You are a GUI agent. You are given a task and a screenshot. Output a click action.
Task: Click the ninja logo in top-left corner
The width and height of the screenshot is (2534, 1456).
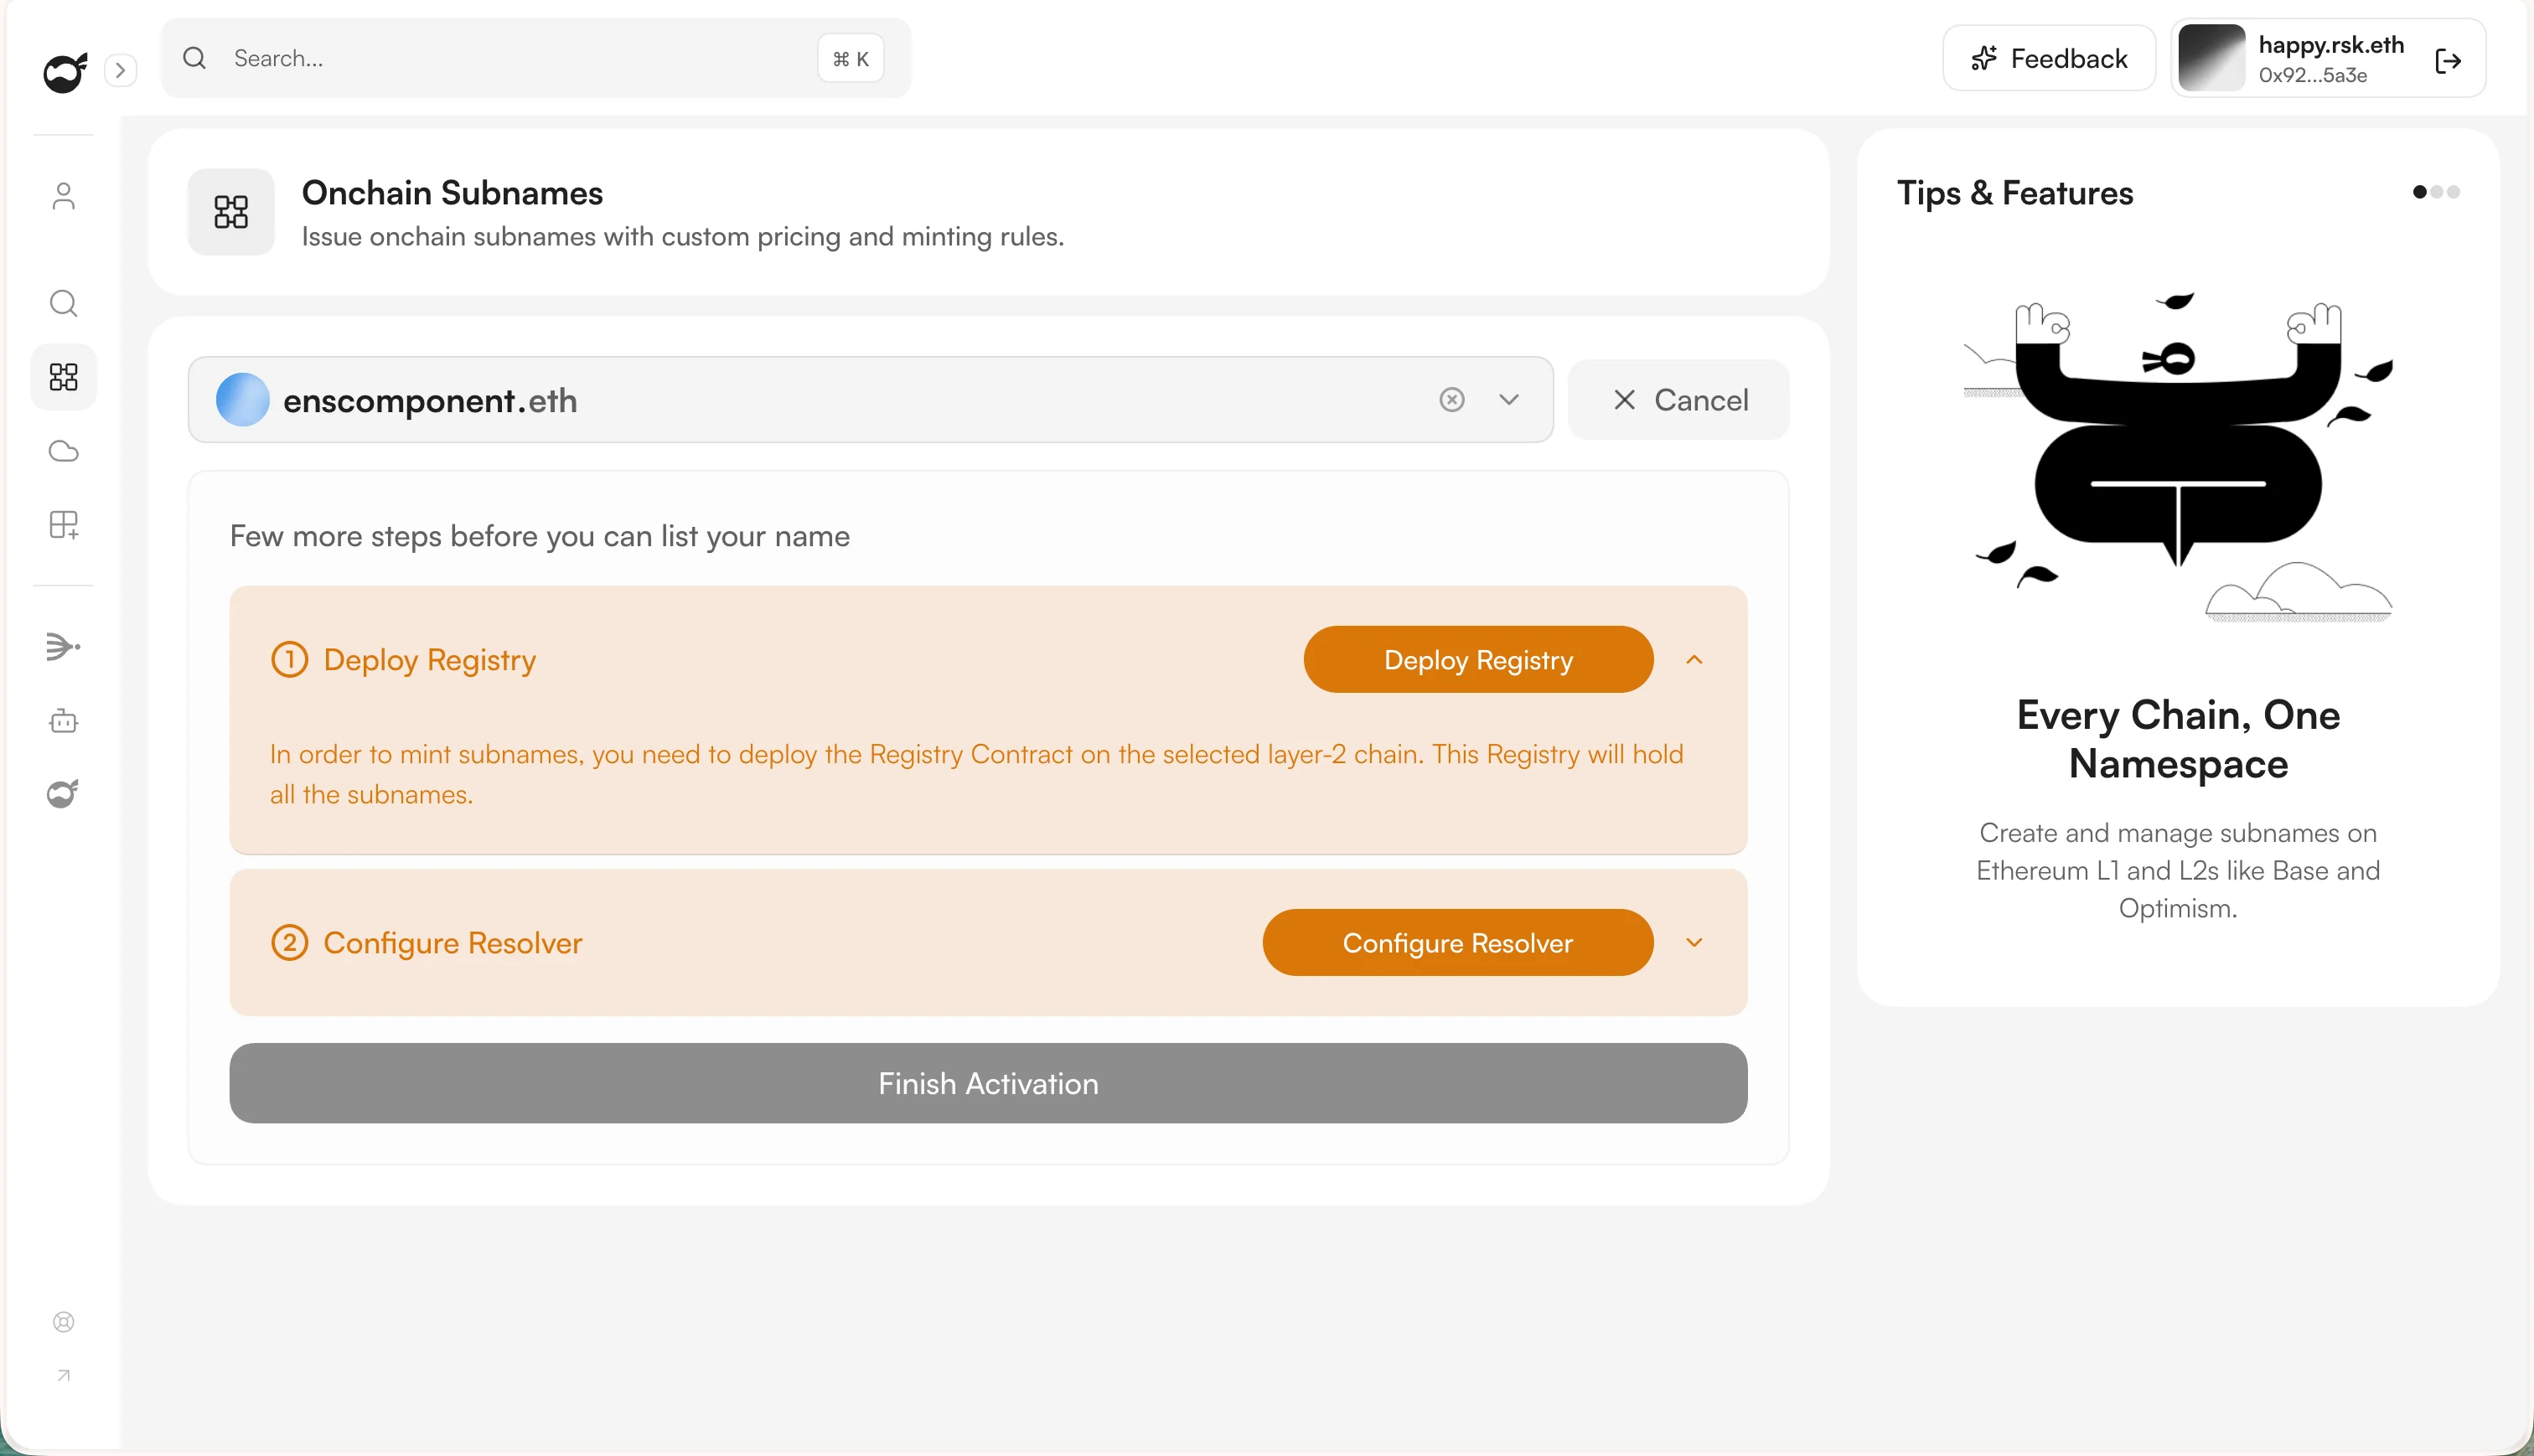point(65,71)
